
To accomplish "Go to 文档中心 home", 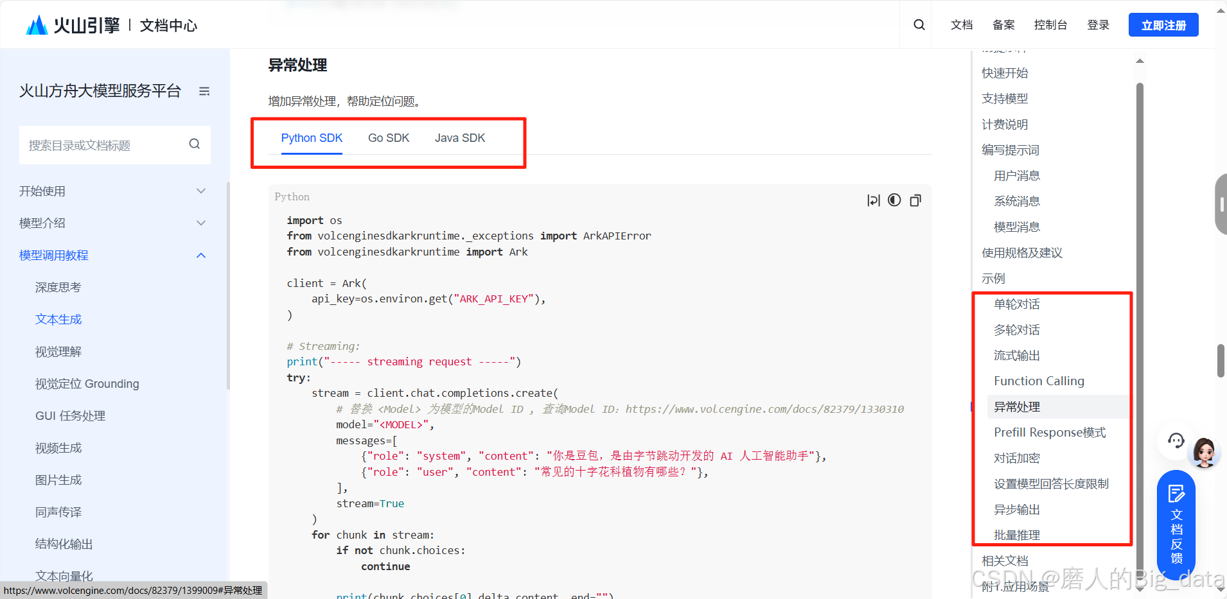I will click(x=168, y=26).
